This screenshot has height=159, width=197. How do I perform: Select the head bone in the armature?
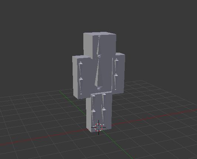[98, 46]
